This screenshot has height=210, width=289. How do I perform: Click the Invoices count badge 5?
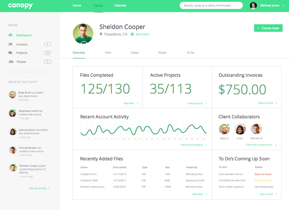(47, 44)
